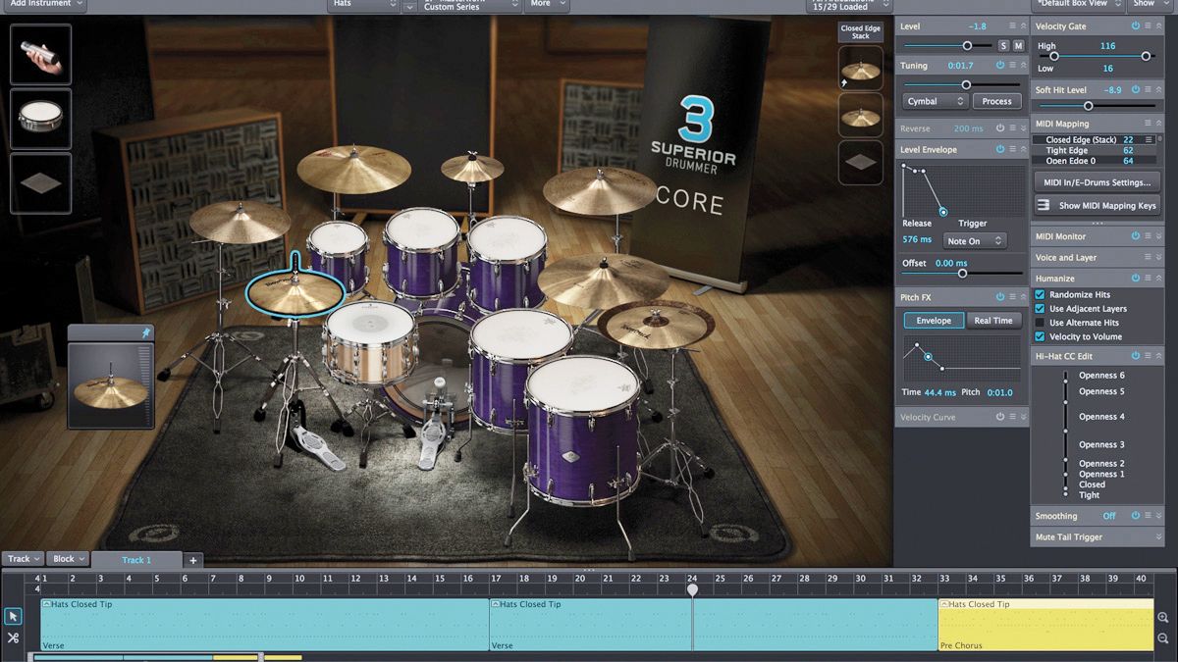Click the MIDI In/E-Drums Settings button
This screenshot has height=662, width=1178.
[1098, 182]
